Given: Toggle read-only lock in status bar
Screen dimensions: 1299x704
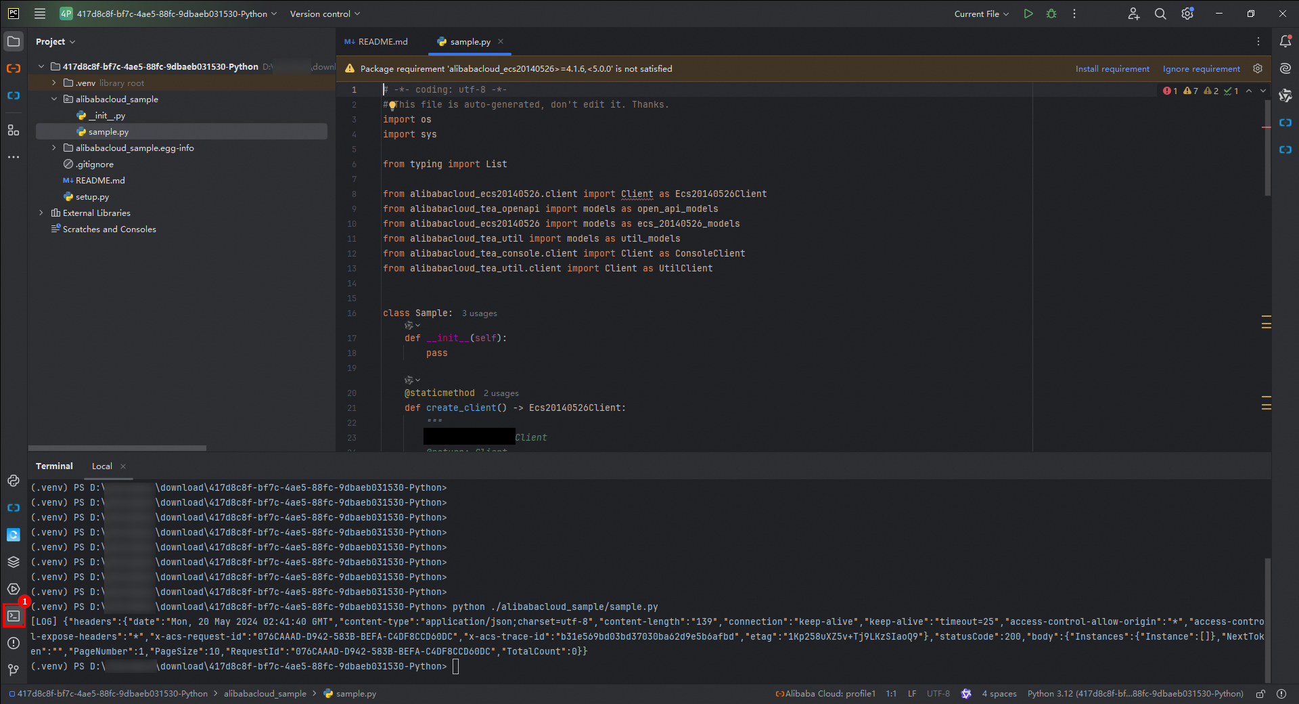Looking at the screenshot, I should pos(1260,694).
